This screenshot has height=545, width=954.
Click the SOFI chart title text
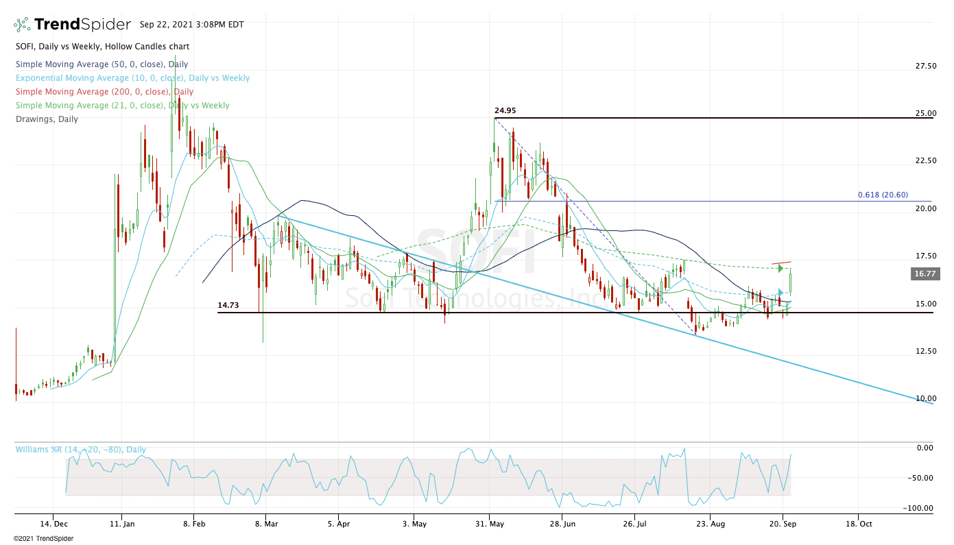coord(102,47)
